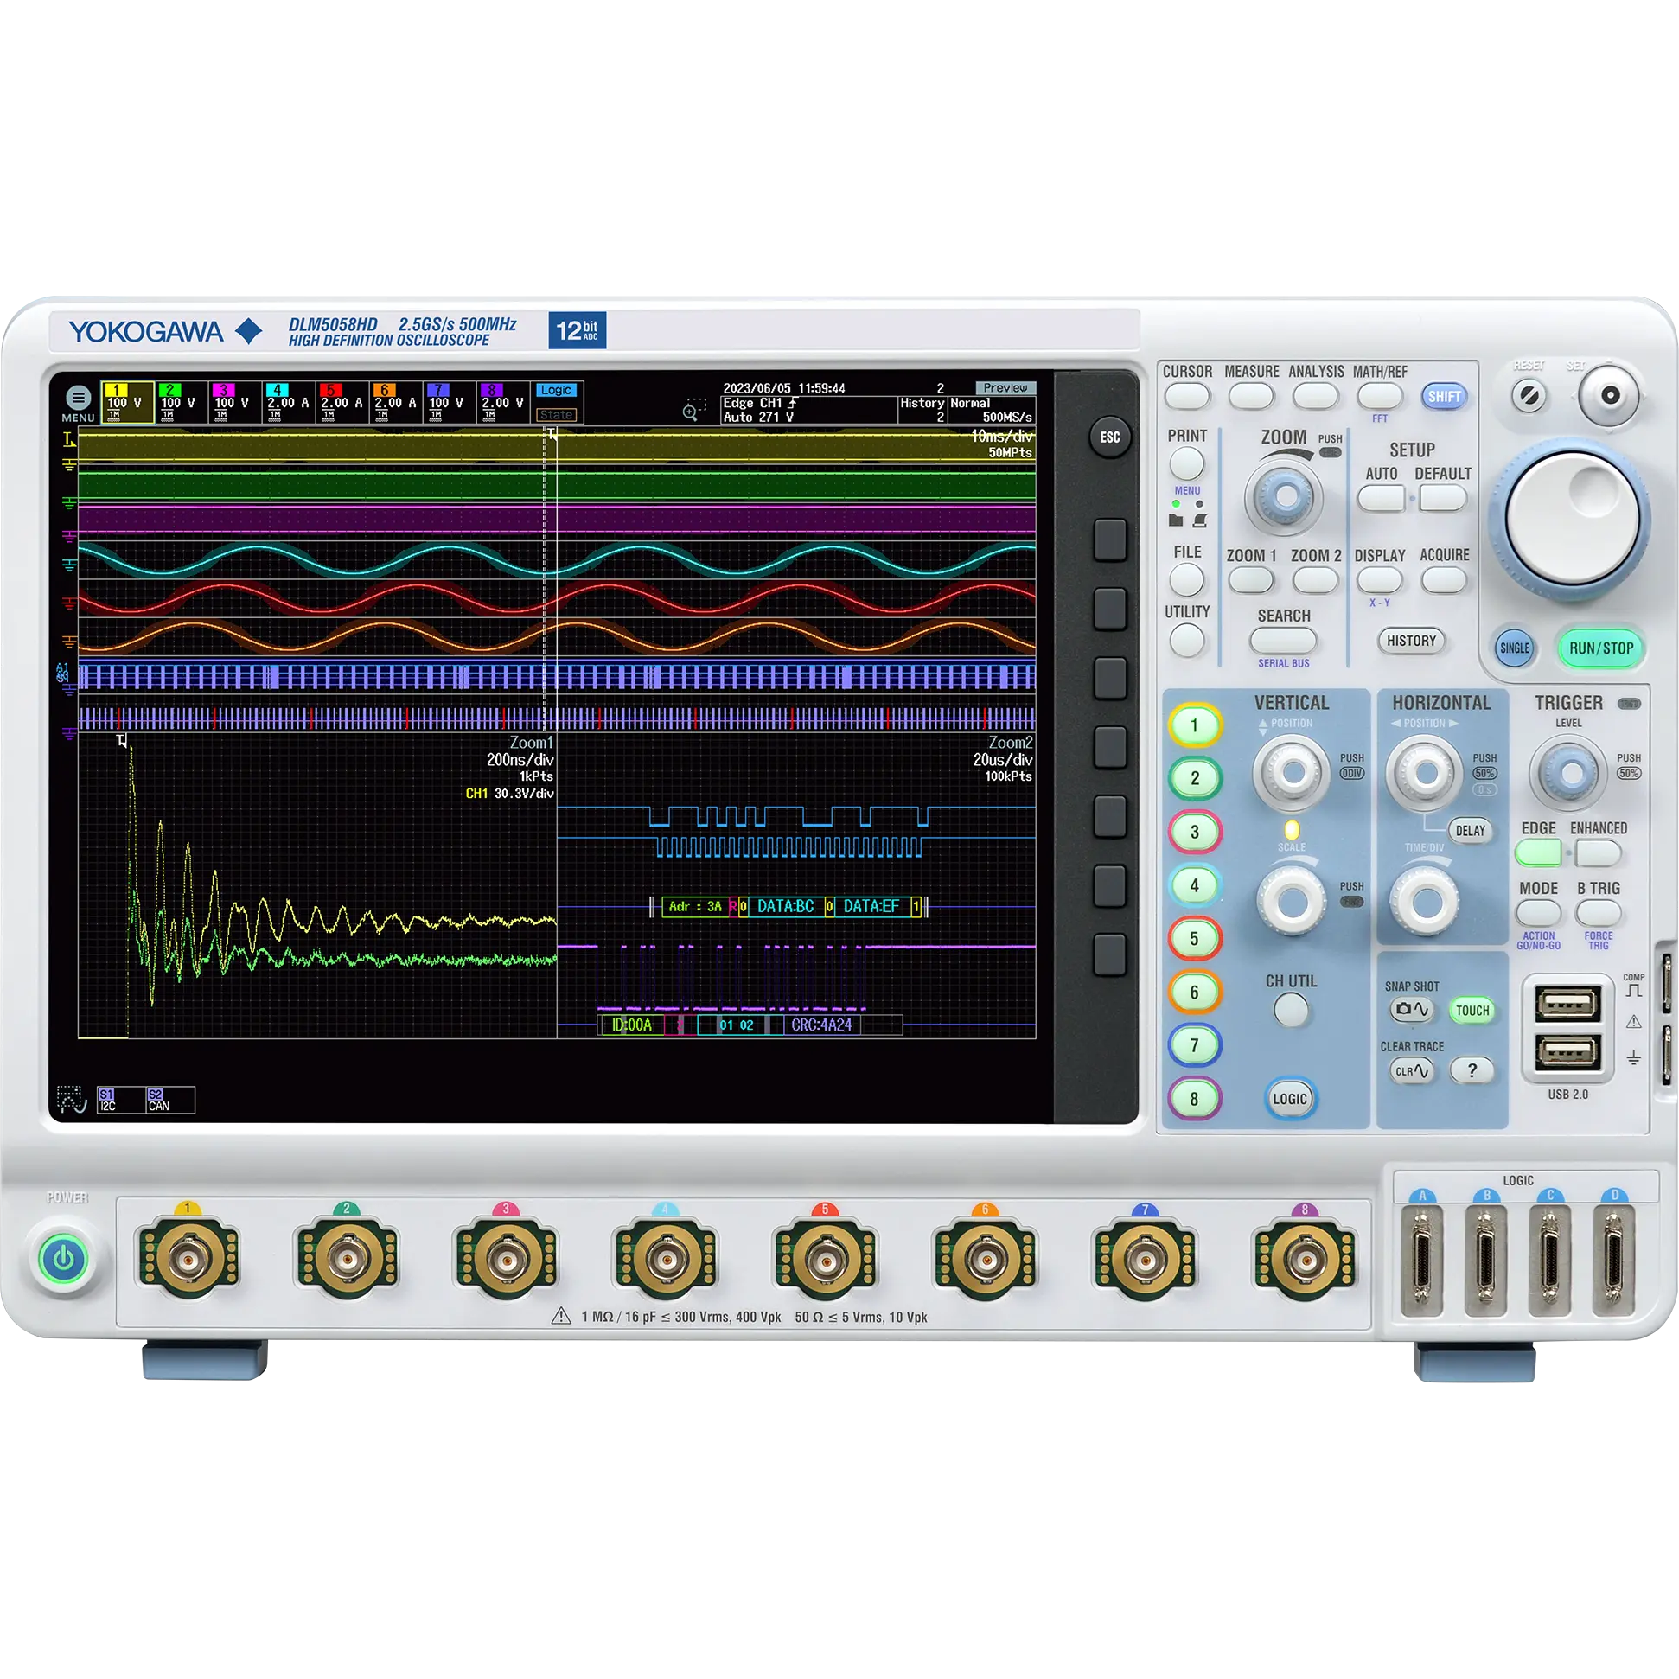Push the SET joystick button

click(1609, 395)
